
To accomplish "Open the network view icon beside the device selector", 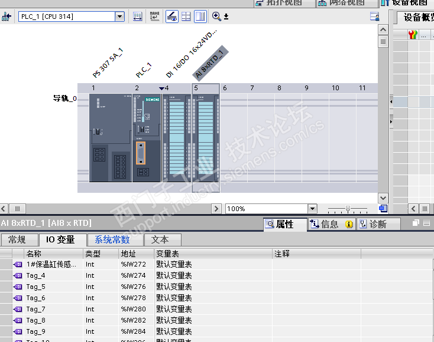I will click(x=7, y=17).
